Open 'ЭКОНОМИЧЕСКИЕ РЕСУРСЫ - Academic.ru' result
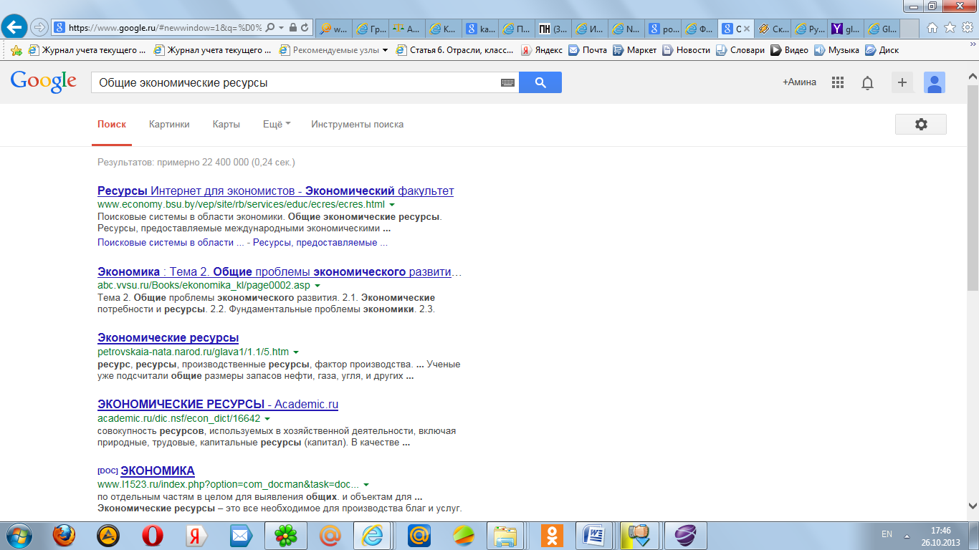 [218, 405]
